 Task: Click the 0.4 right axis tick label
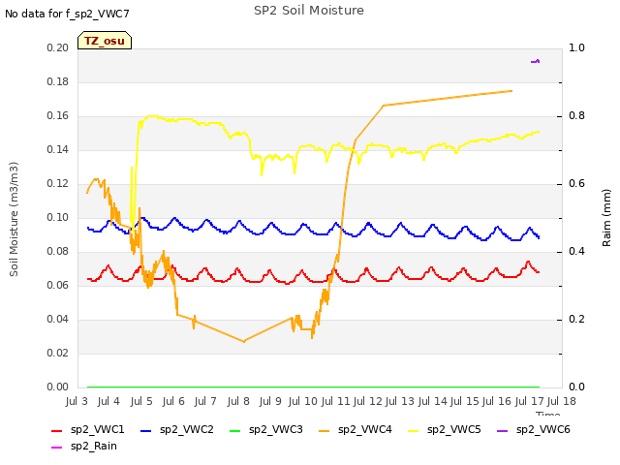tap(576, 252)
